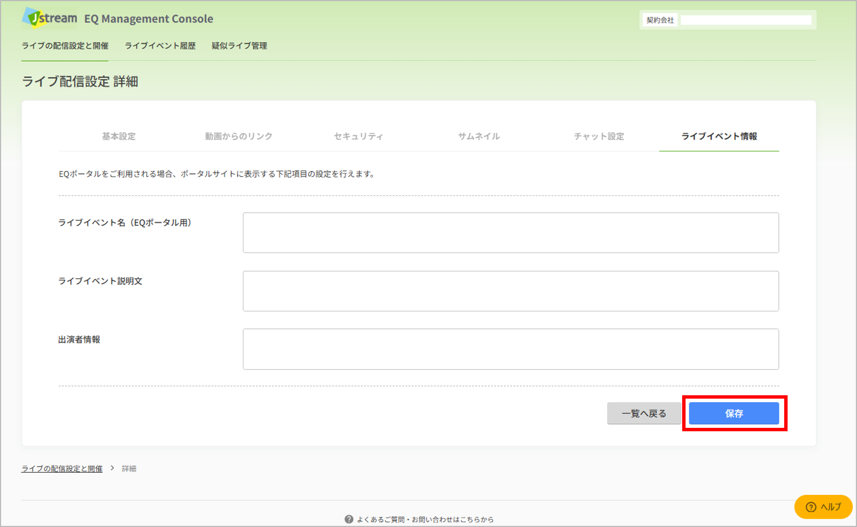857x527 pixels.
Task: Open the ライブイベント履歴 menu
Action: pos(160,46)
